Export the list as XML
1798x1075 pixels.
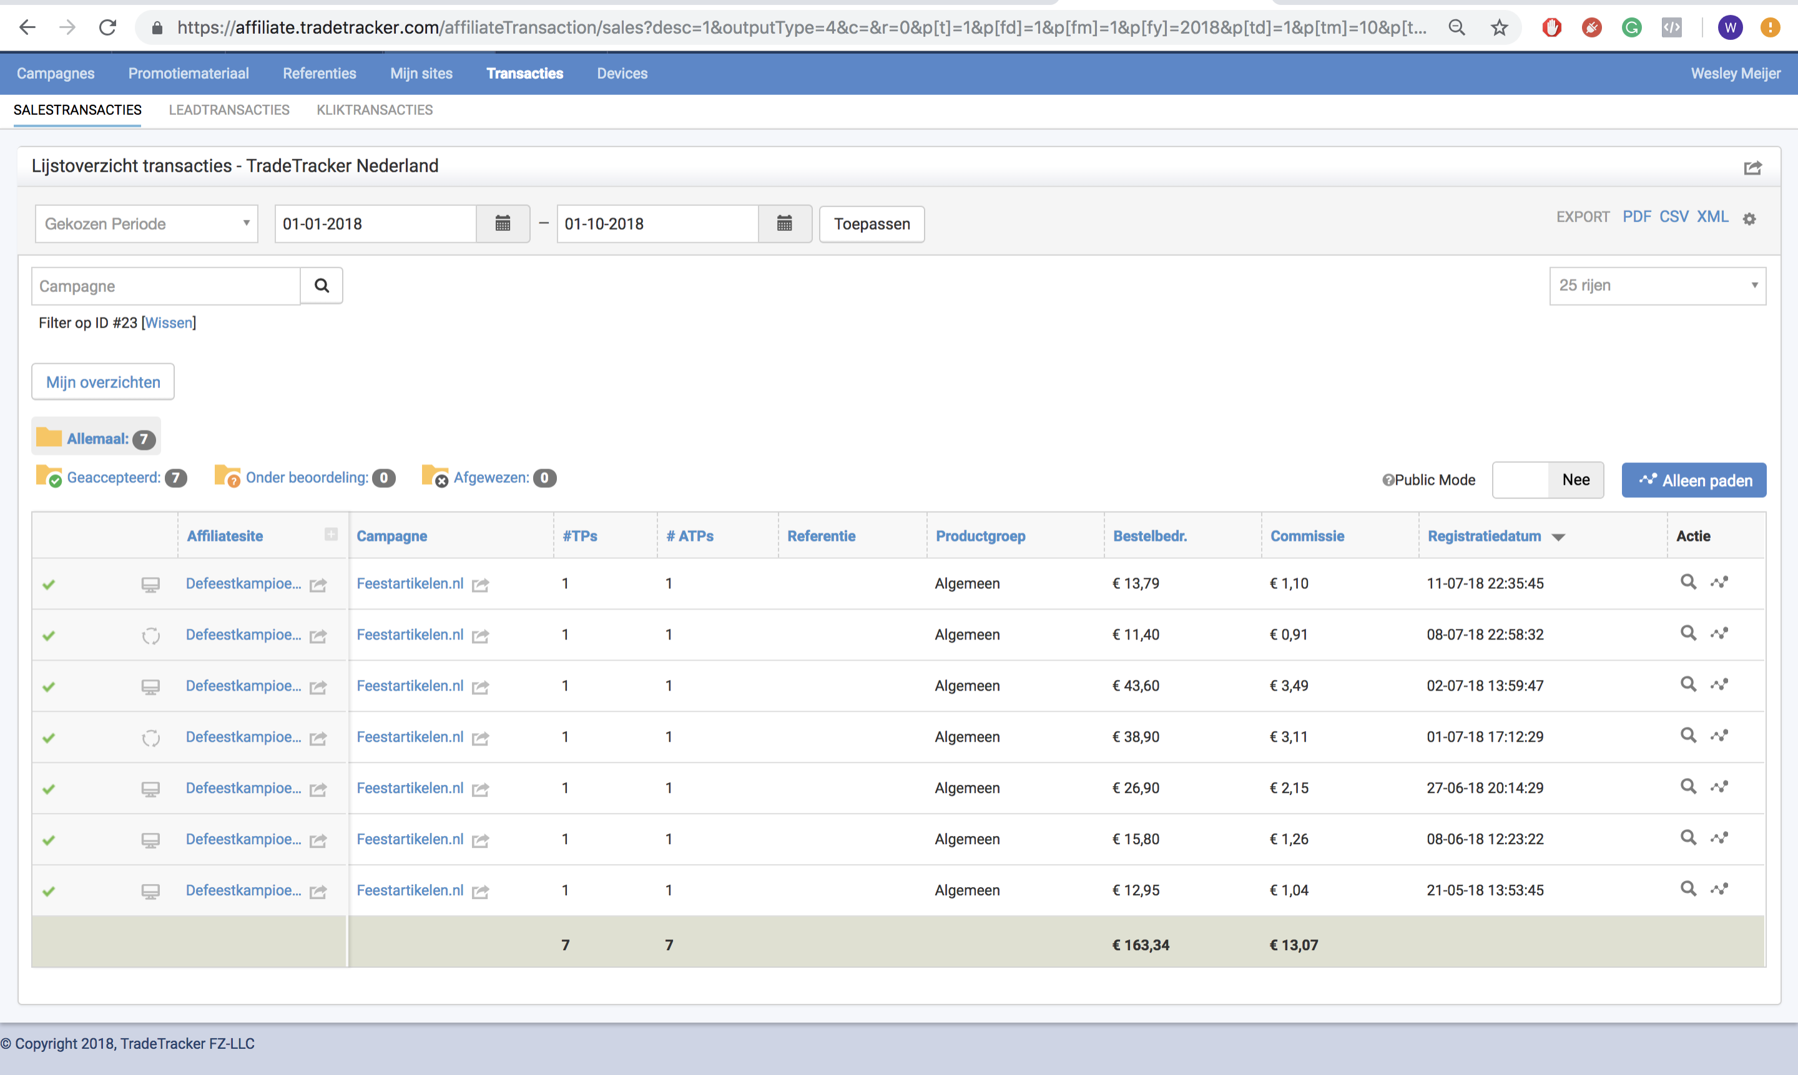1712,216
